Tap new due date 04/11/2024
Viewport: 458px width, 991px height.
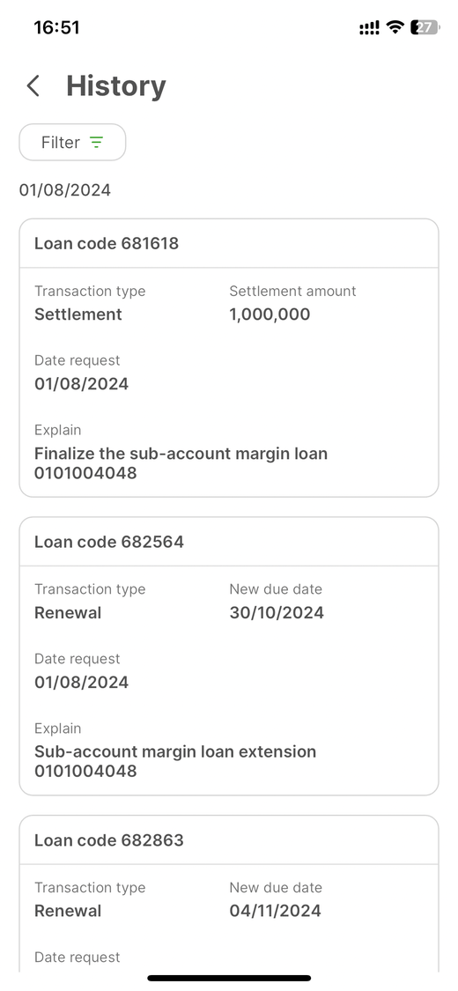[276, 911]
